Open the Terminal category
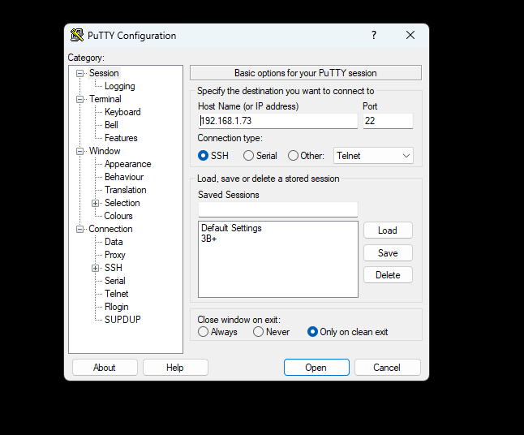The height and width of the screenshot is (435, 524). [105, 99]
